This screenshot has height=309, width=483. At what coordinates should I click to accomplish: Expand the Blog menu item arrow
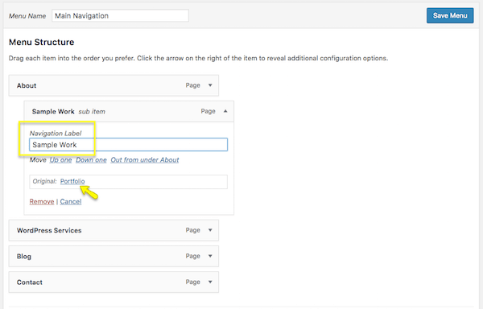coord(210,256)
